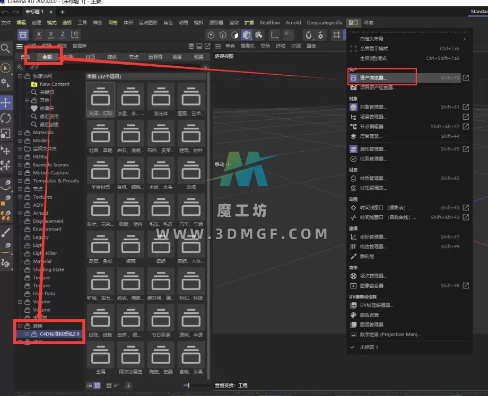488x396 pixels.
Task: Expand the Example Scenes tree node
Action: pos(20,165)
